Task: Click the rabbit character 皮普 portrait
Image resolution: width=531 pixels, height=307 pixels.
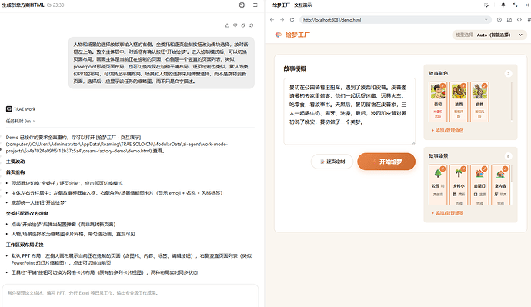Action: (479, 91)
